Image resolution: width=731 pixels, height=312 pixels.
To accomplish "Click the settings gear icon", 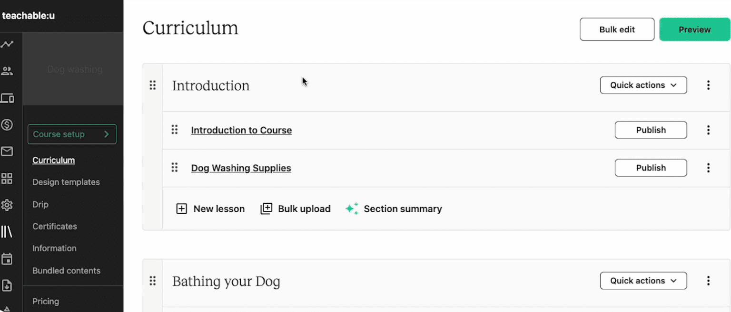I will click(x=8, y=205).
